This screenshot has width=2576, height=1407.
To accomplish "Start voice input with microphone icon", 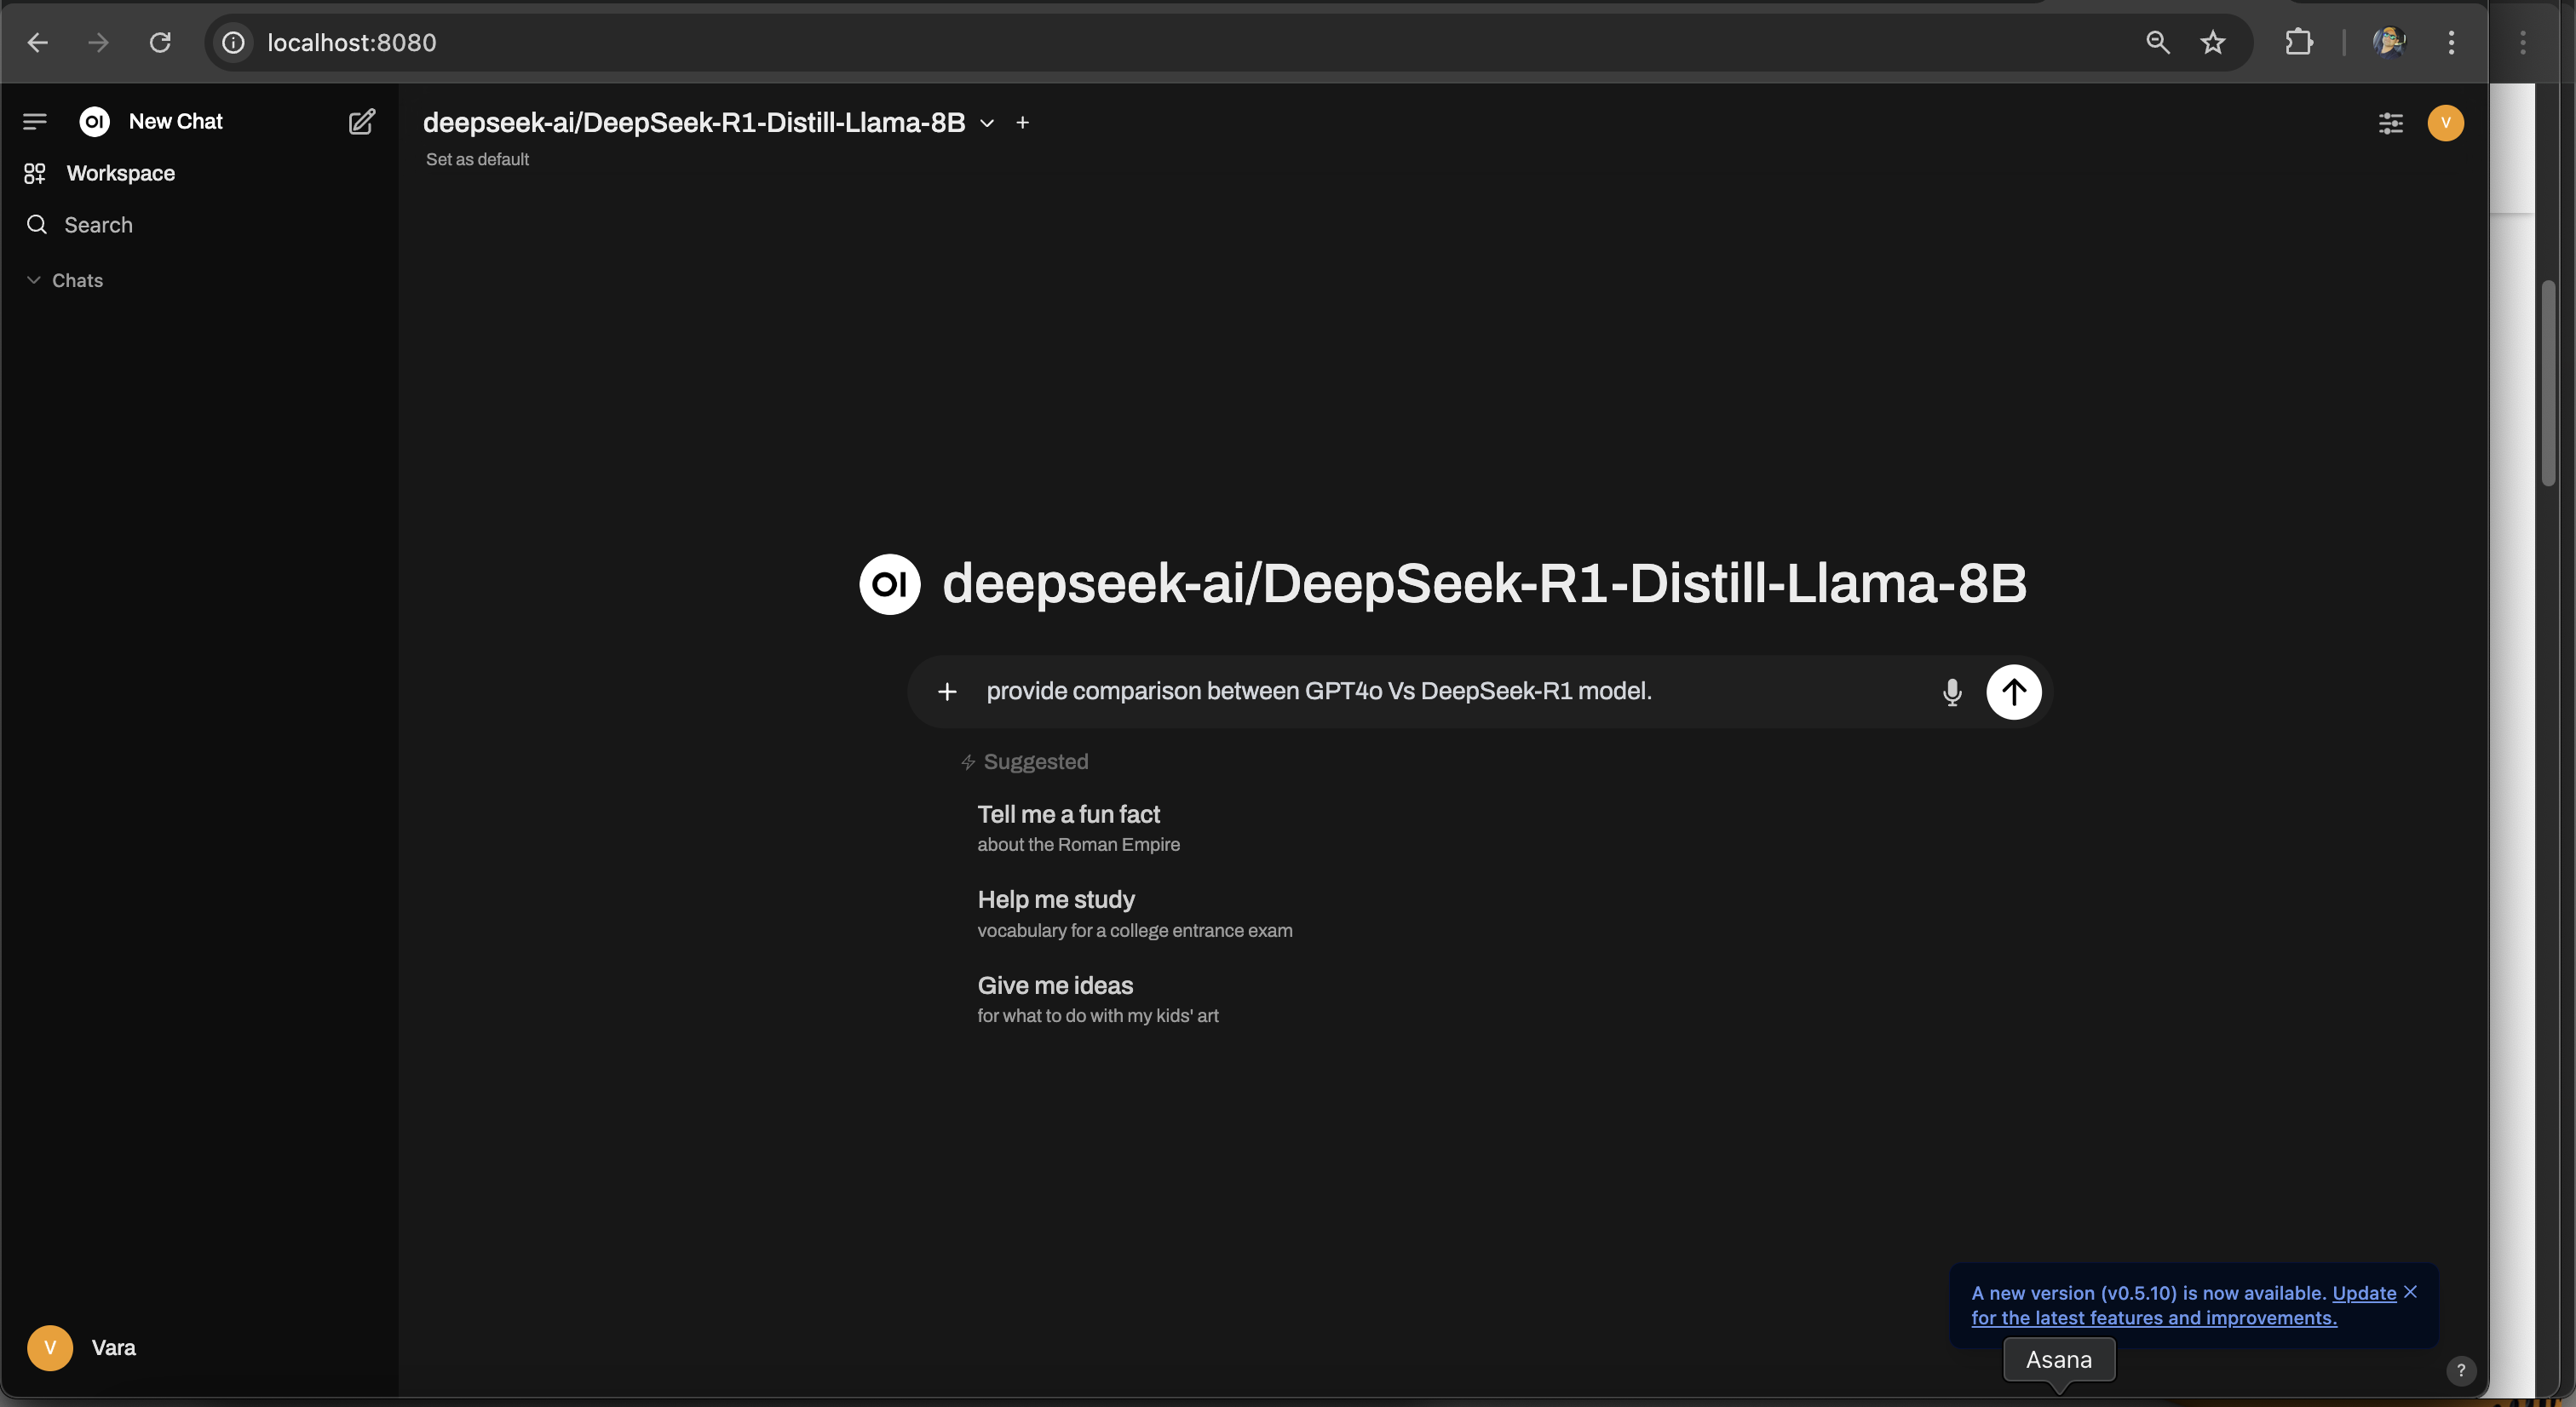I will (1951, 691).
